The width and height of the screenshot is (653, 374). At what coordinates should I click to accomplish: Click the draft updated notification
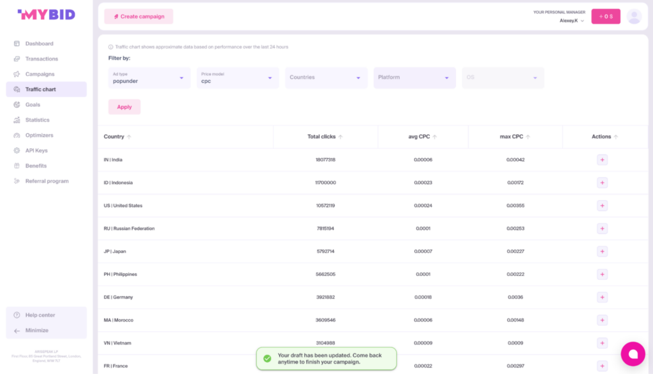pos(326,359)
